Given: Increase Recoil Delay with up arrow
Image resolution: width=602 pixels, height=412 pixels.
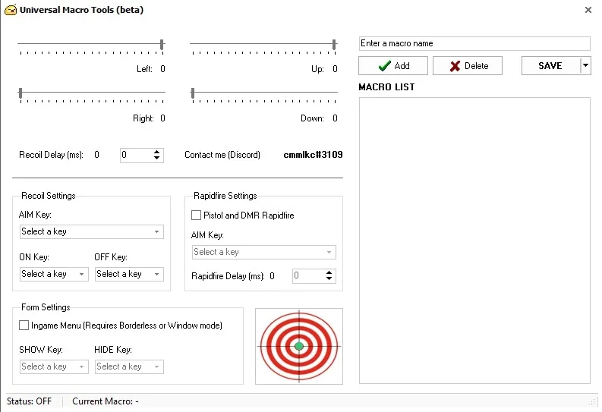Looking at the screenshot, I should (x=156, y=152).
